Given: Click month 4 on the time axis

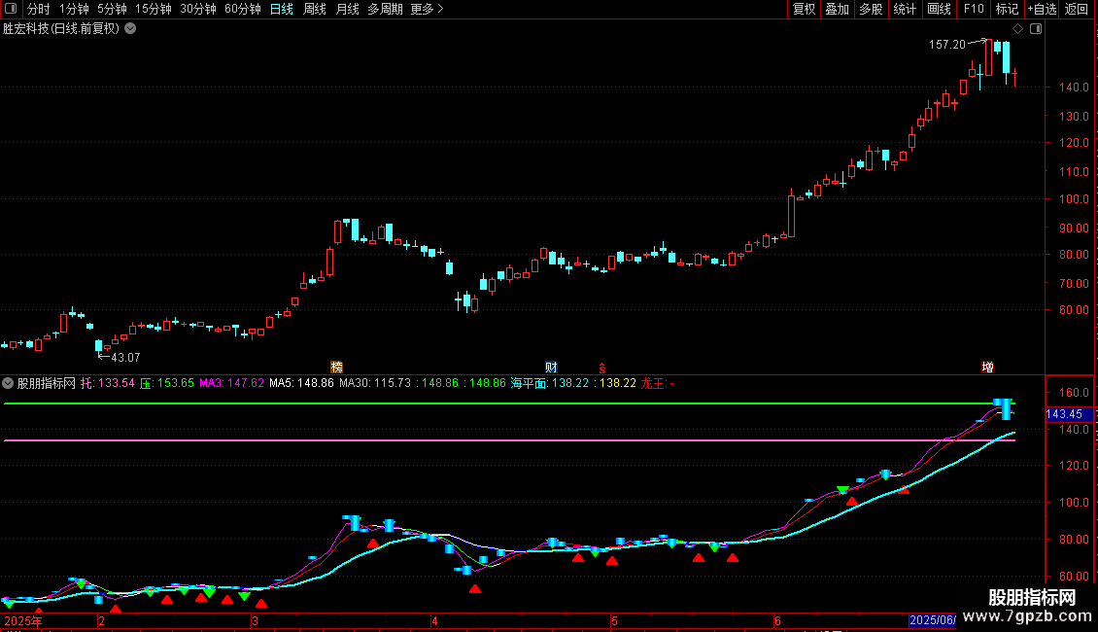Looking at the screenshot, I should pos(435,620).
